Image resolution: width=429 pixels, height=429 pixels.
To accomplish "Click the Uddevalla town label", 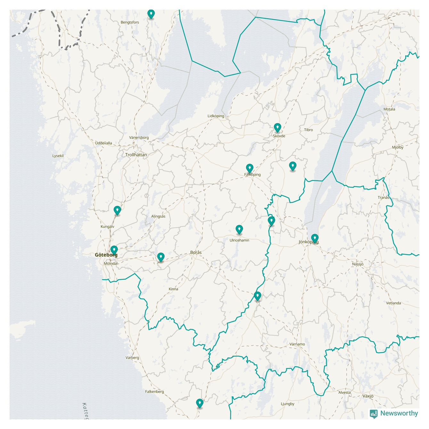I will [104, 143].
